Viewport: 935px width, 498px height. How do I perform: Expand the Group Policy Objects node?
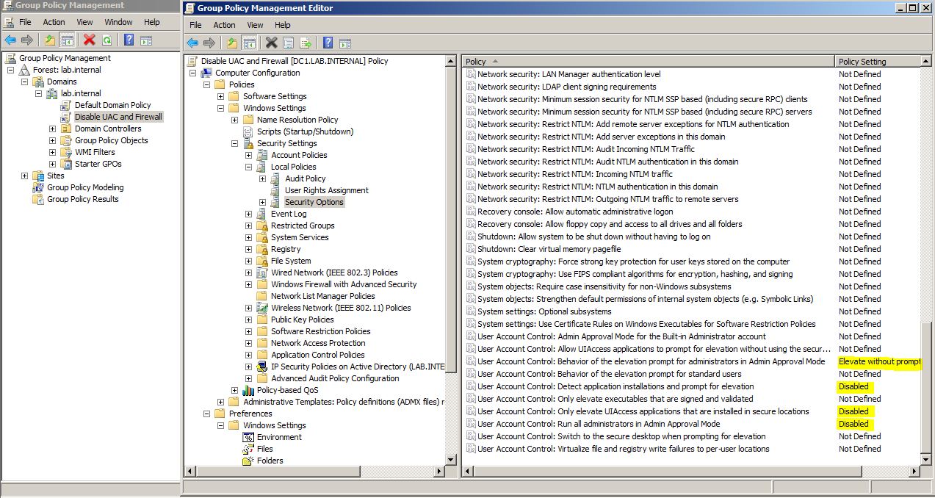52,140
